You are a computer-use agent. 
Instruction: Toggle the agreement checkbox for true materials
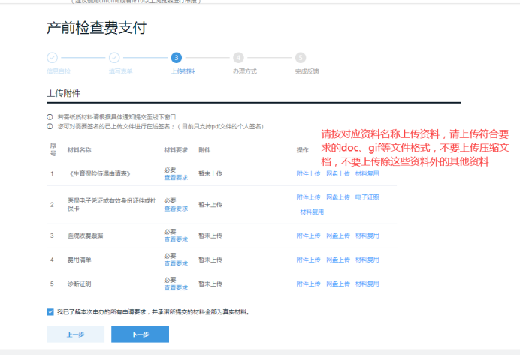pos(50,311)
